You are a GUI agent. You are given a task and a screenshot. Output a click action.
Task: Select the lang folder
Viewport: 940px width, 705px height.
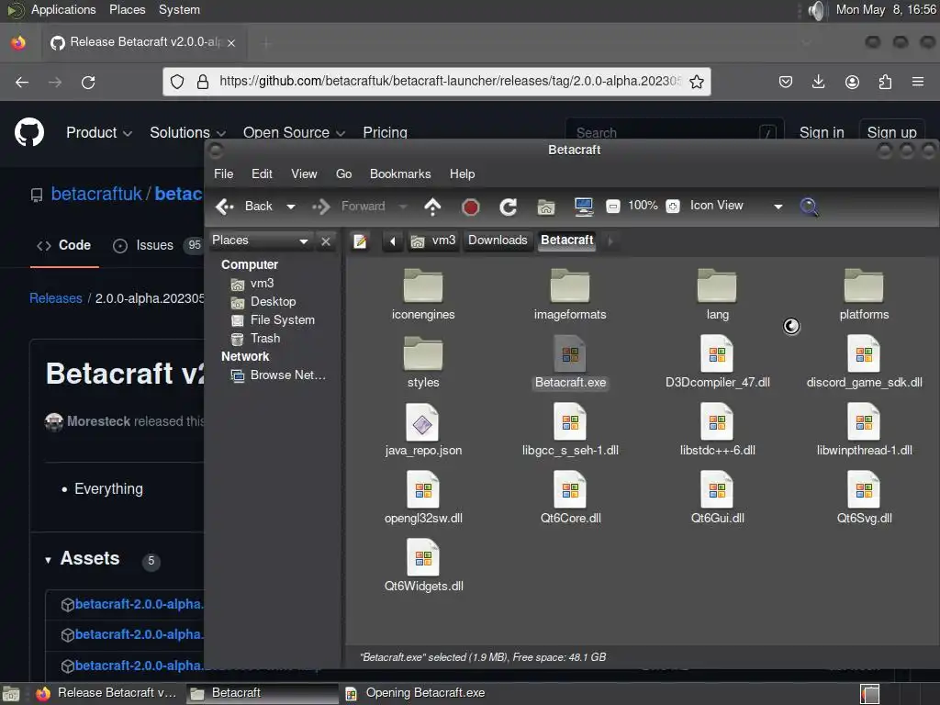(717, 295)
